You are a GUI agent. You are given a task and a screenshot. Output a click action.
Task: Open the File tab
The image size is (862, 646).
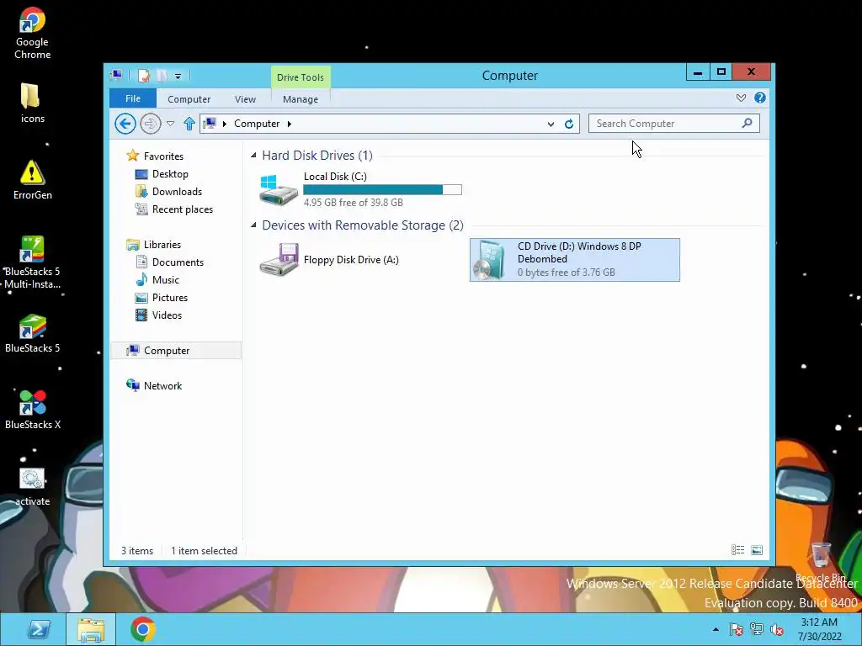[132, 98]
